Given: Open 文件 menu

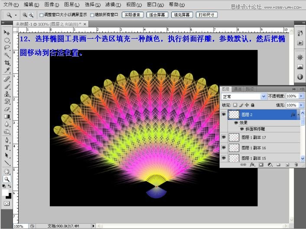Looking at the screenshot, I should pyautogui.click(x=11, y=4).
